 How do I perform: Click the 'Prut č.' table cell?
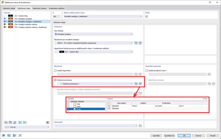[x=143, y=106]
